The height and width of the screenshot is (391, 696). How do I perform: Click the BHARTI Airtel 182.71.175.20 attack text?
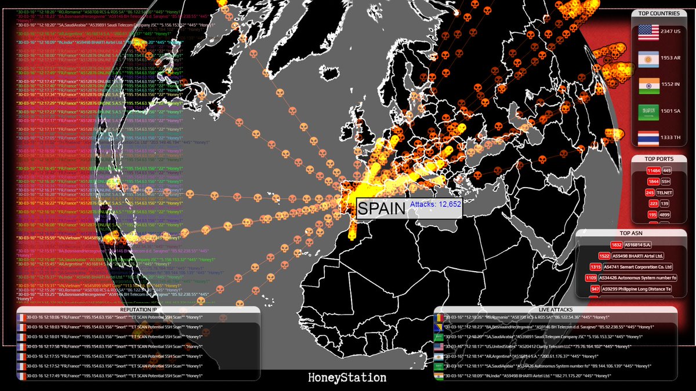click(529, 377)
